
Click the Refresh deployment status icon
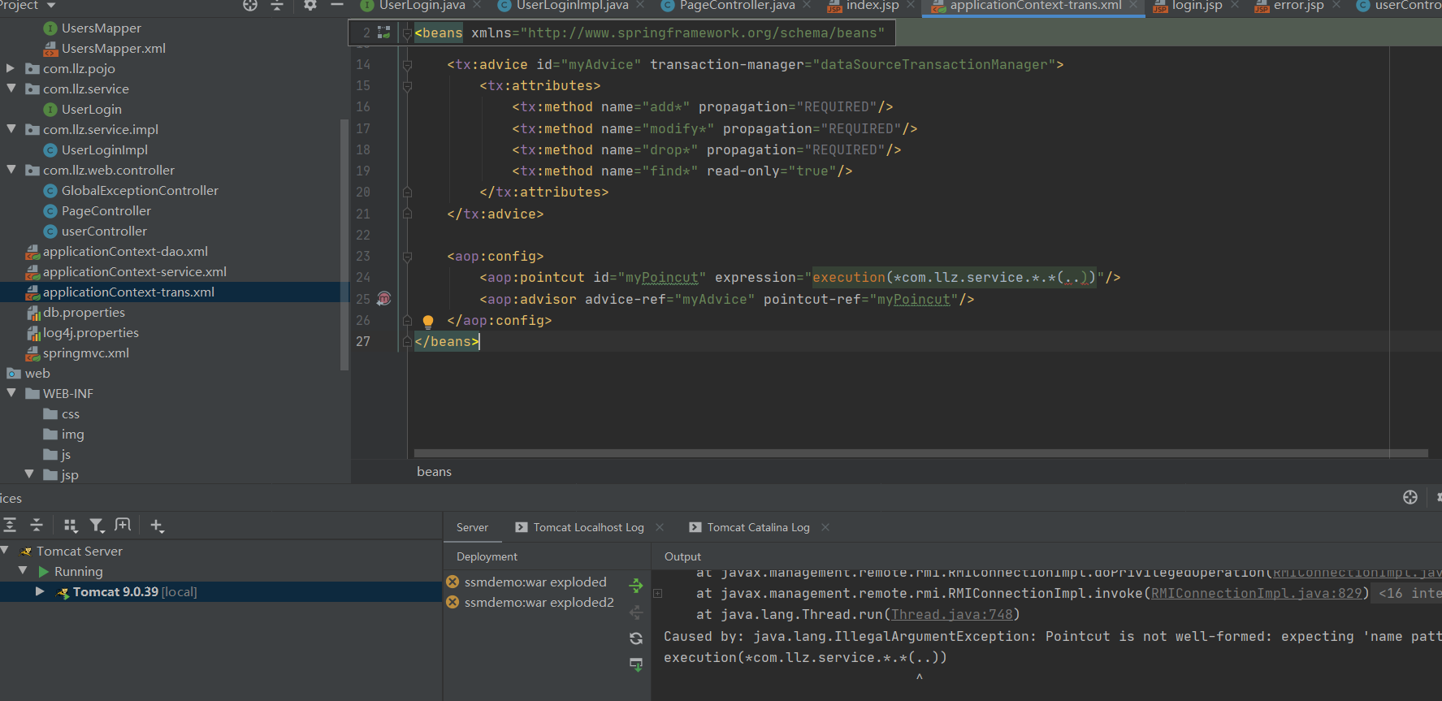click(636, 638)
